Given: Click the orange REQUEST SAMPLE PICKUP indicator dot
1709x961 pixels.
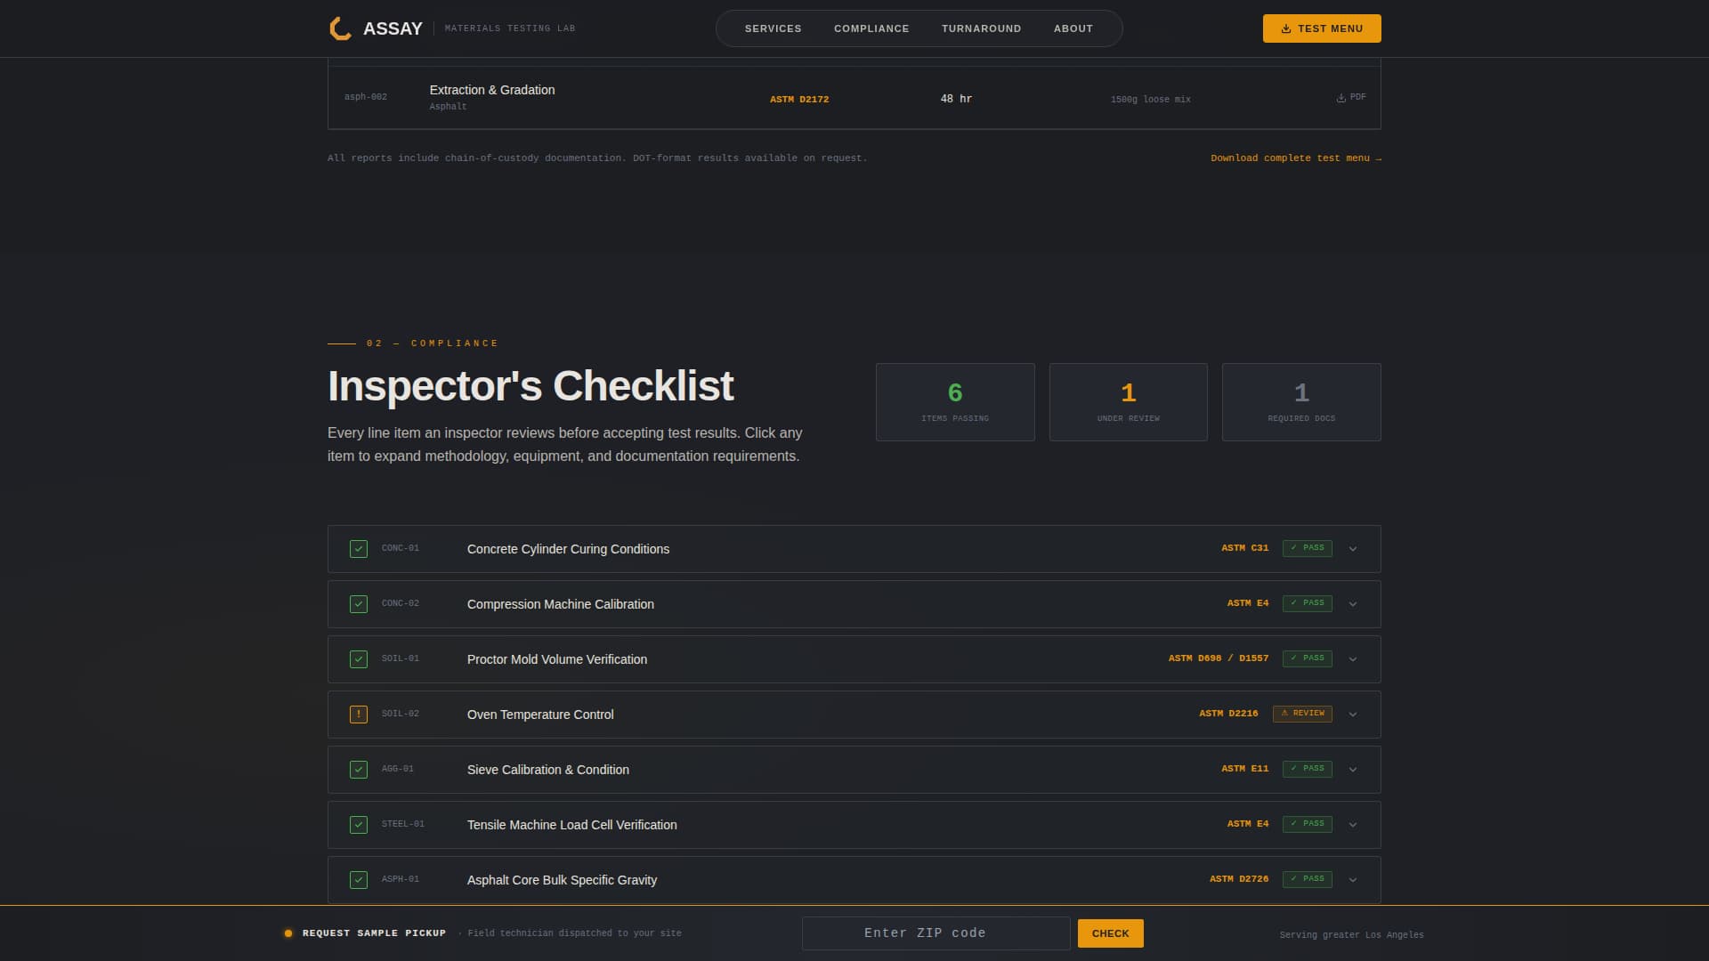Looking at the screenshot, I should (288, 933).
